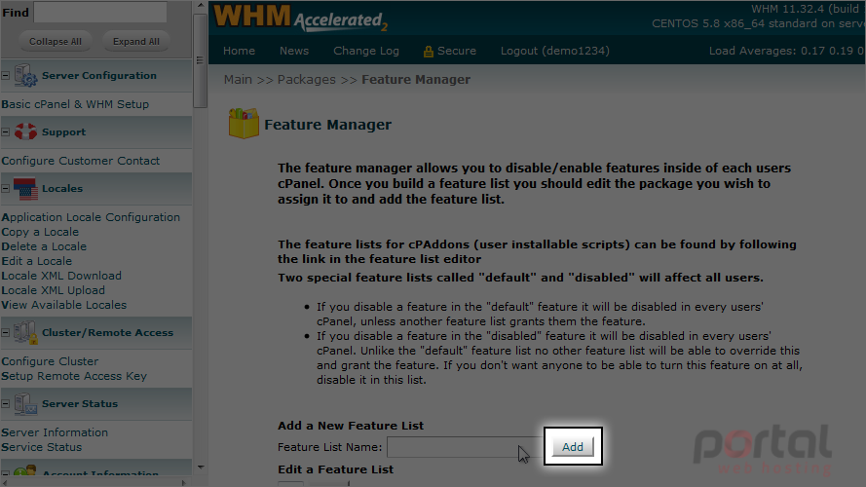This screenshot has width=866, height=487.
Task: Click the Support lifebuoy icon
Action: click(x=25, y=131)
